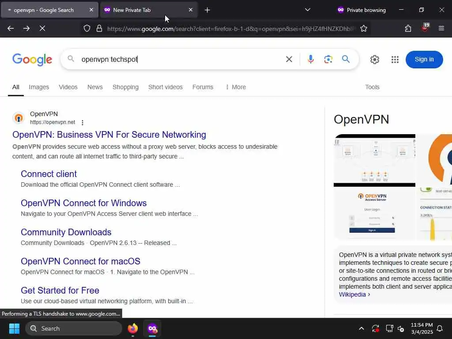Viewport: 452px width, 339px height.
Task: Open OpenVPN Connect for Windows link
Action: tap(83, 203)
